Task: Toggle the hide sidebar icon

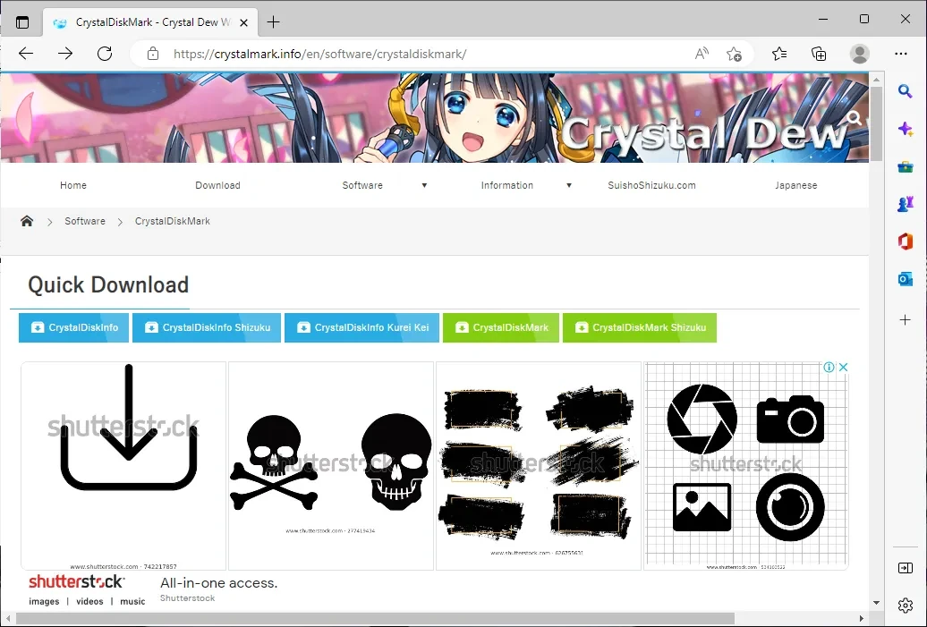Action: click(906, 568)
